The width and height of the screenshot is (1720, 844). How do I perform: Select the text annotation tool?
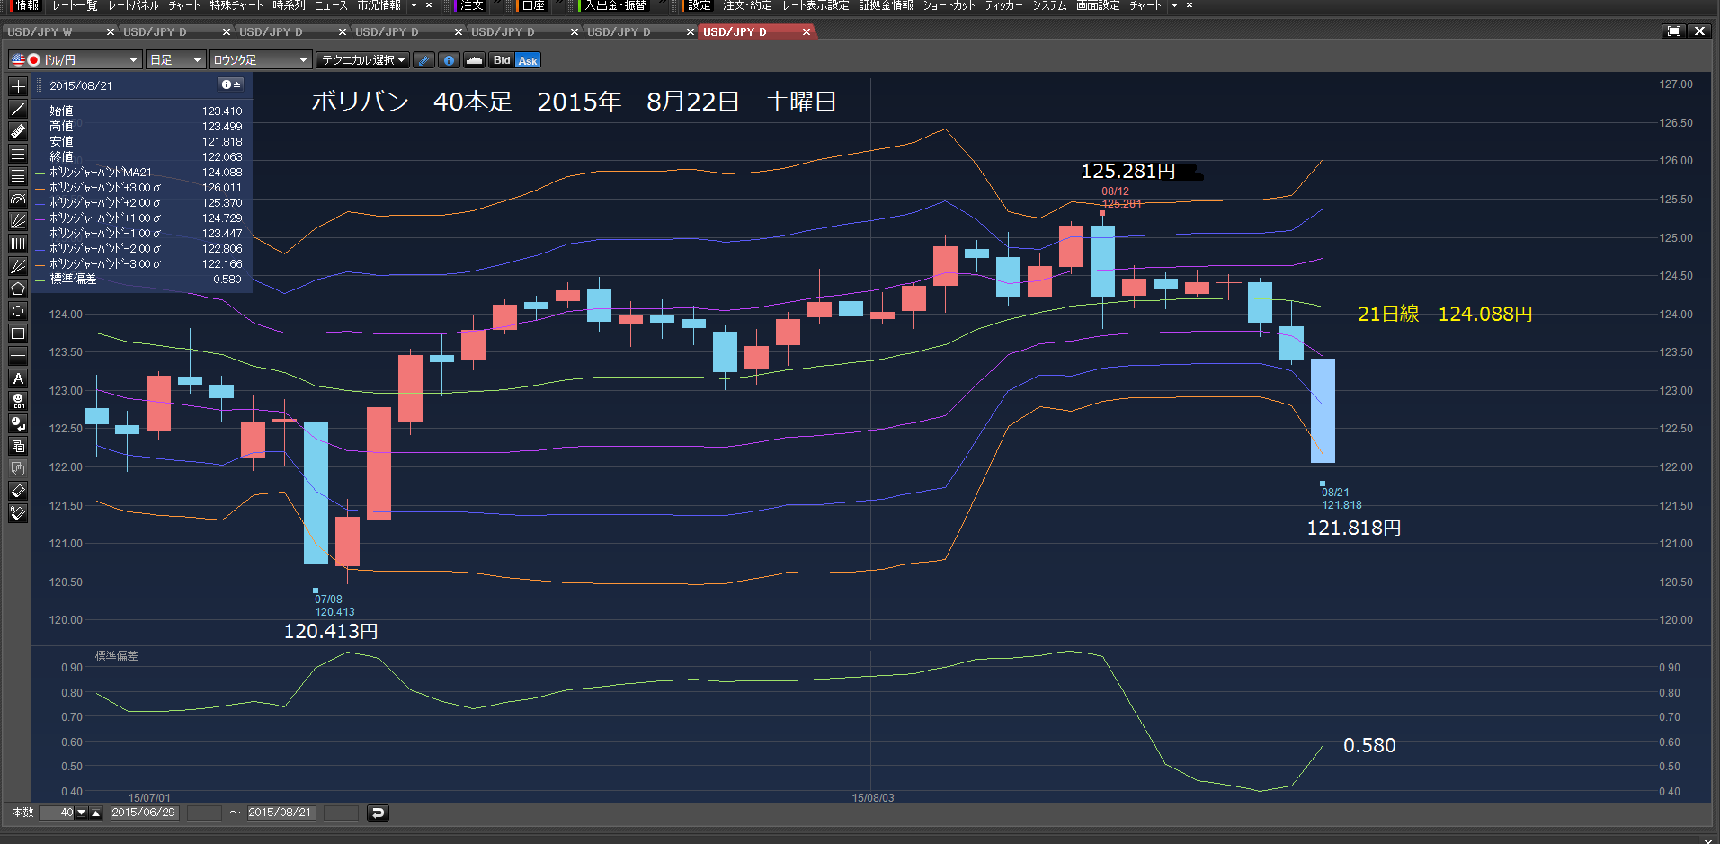tap(17, 378)
